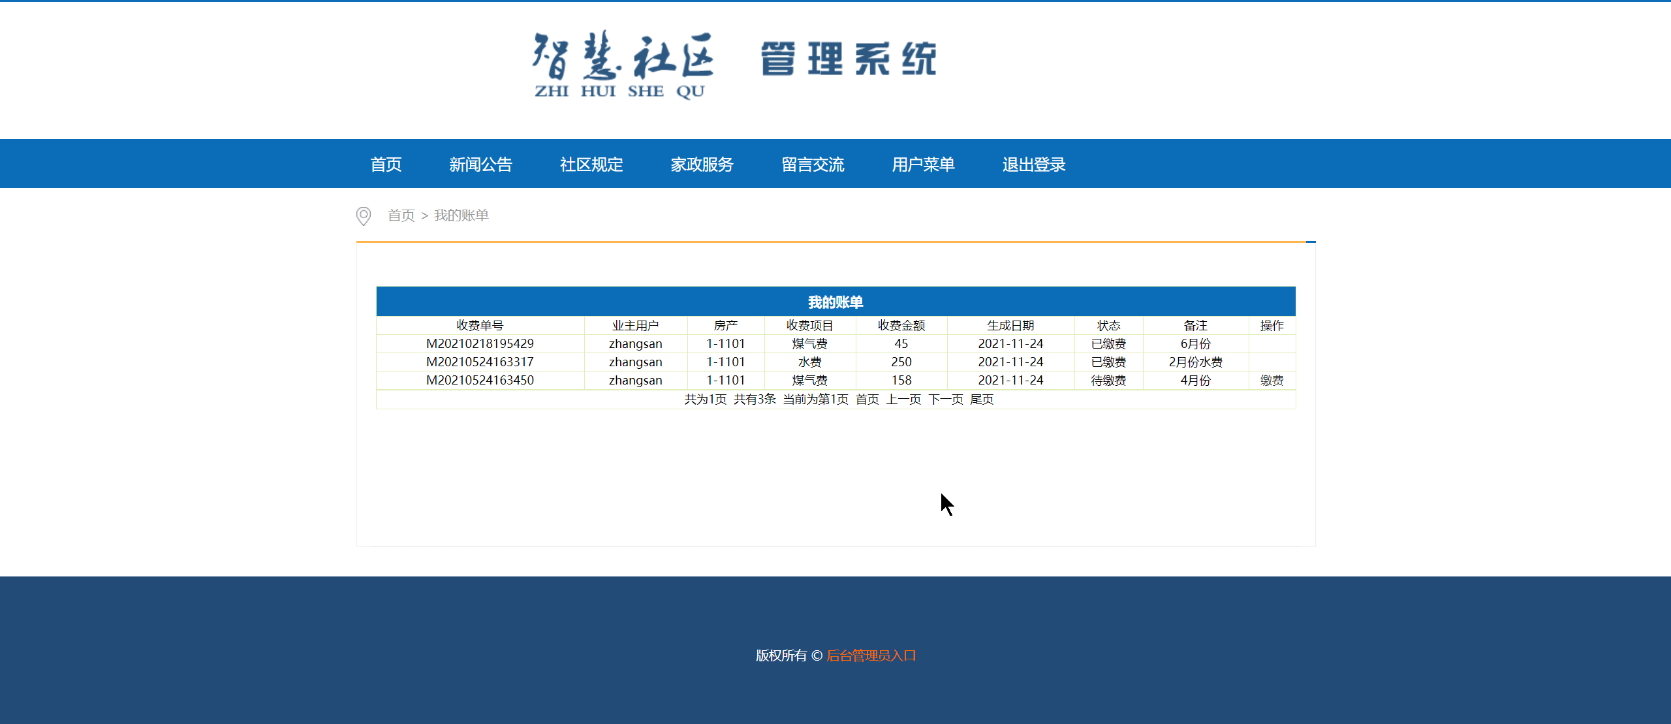
Task: Click bill number M20210218195429
Action: 480,344
